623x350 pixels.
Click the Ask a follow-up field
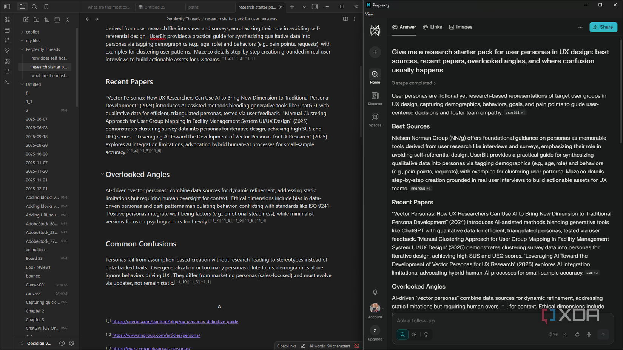click(453, 320)
